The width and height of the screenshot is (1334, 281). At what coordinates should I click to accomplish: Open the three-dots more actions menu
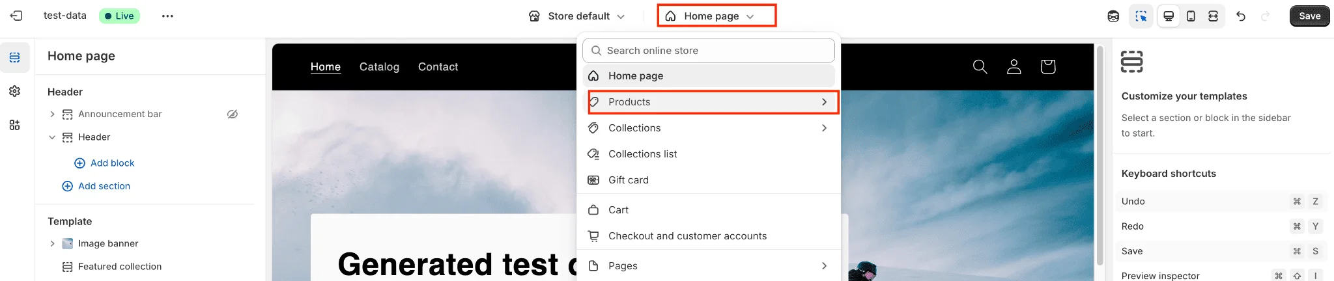pos(167,16)
